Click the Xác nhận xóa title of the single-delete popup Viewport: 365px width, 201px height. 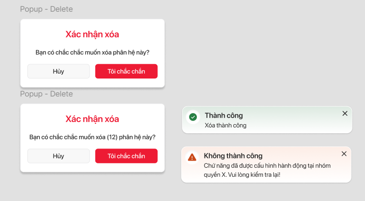coord(92,35)
